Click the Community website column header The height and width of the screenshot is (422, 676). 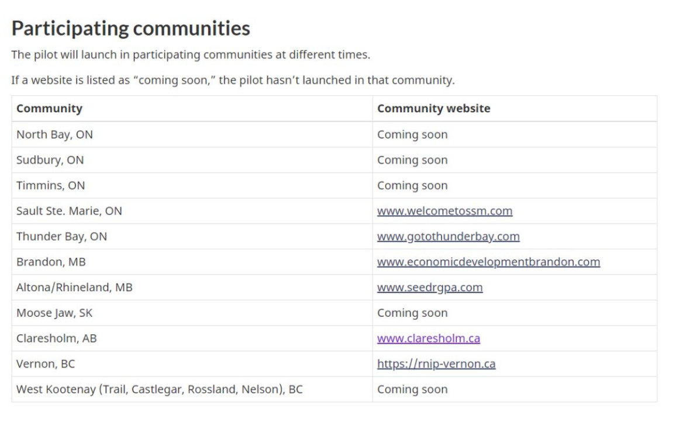tap(433, 109)
